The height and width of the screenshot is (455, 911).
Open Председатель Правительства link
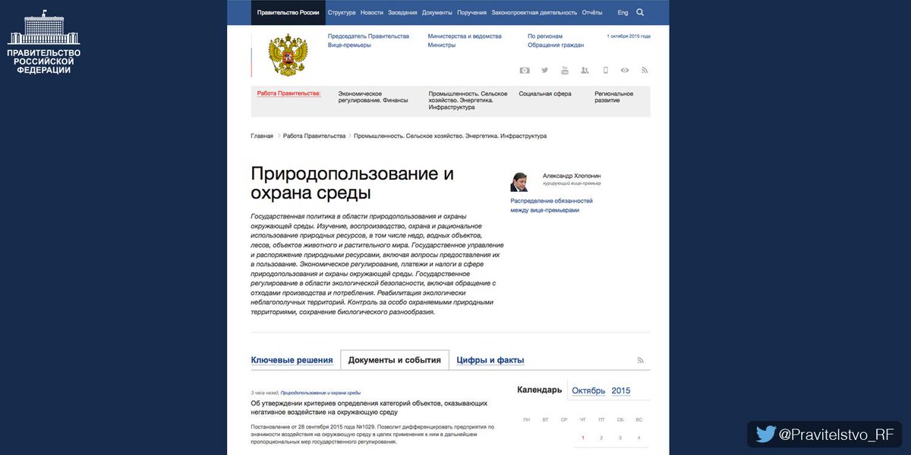point(368,36)
